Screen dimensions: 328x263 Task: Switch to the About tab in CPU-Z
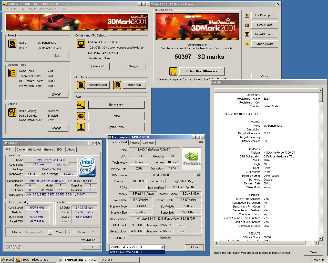[x=71, y=149]
